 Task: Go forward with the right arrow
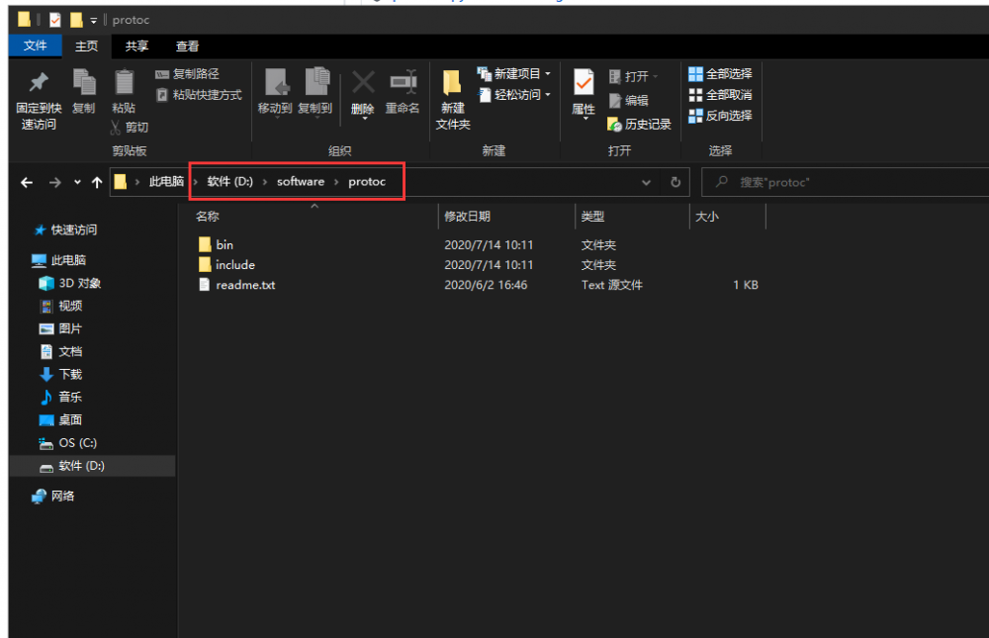(54, 182)
